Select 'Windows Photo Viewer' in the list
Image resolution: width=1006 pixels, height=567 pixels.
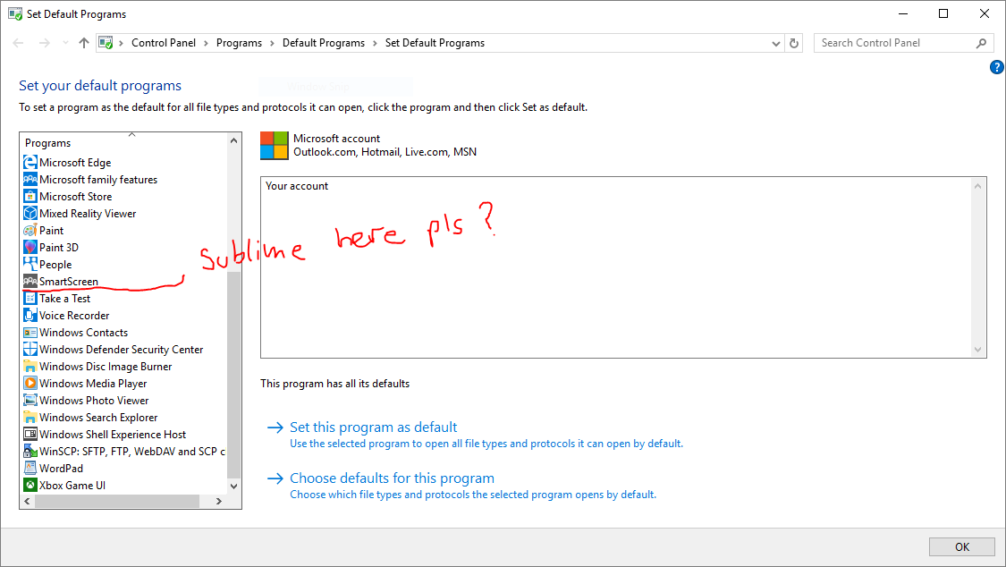94,401
